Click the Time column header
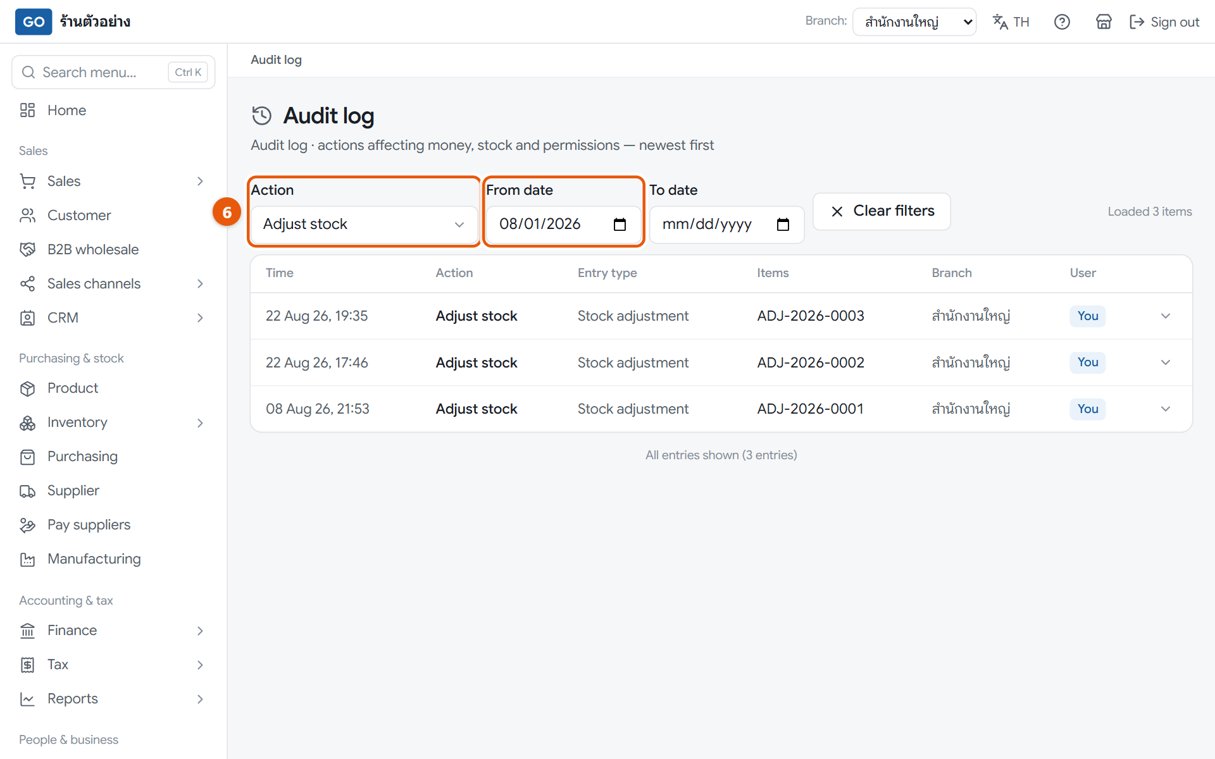Screen dimensions: 1215x759 point(280,273)
